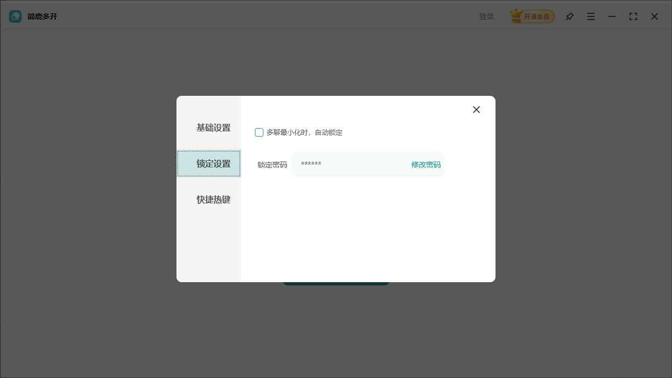Minimize the application window
The width and height of the screenshot is (672, 378).
[612, 16]
